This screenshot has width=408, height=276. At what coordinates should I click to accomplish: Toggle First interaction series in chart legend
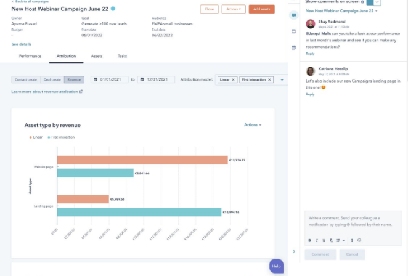tap(61, 137)
